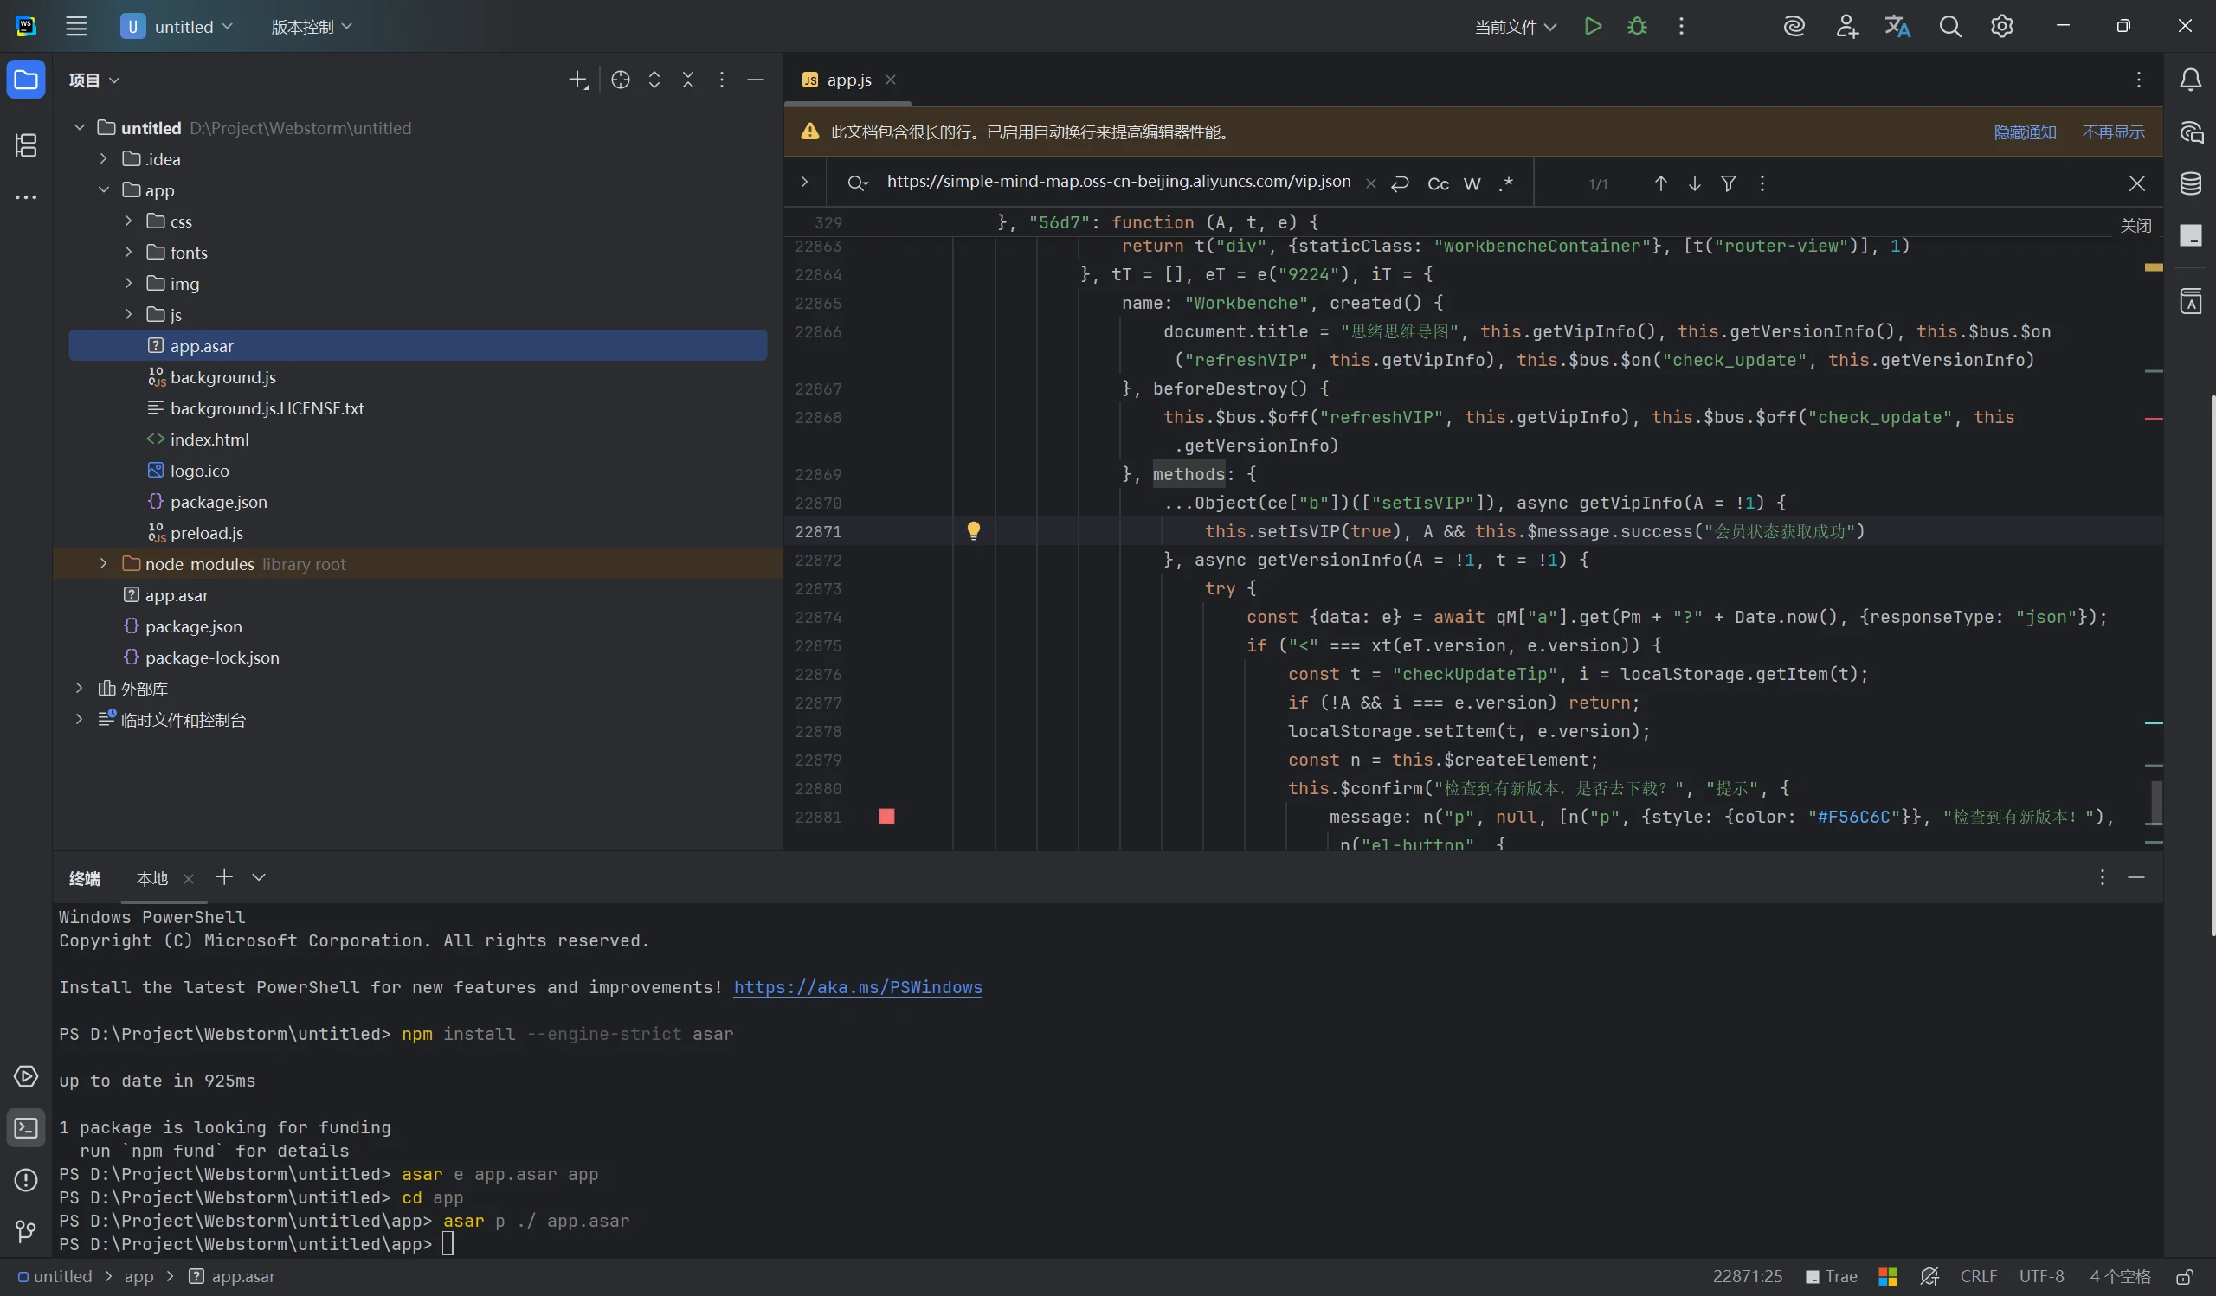Switch to the app.js editor tab
This screenshot has width=2216, height=1296.
pos(847,80)
